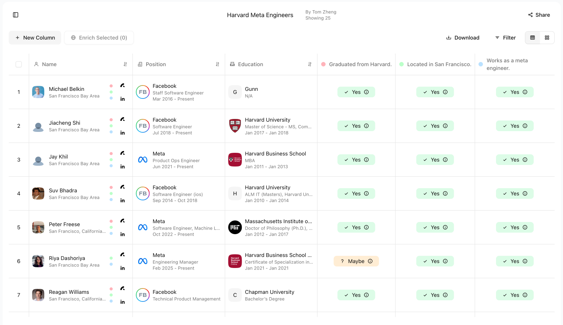Viewport: 563px width, 325px height.
Task: Download the table data
Action: [x=463, y=38]
